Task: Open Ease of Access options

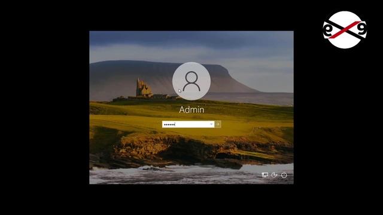Action: (274, 175)
